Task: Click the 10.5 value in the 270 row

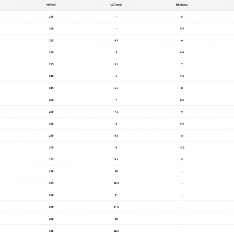Action: 182,148
